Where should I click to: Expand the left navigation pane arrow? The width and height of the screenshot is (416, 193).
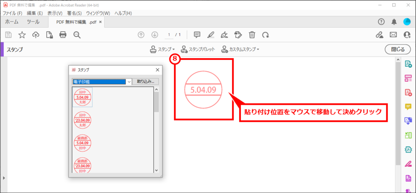coord(4,178)
